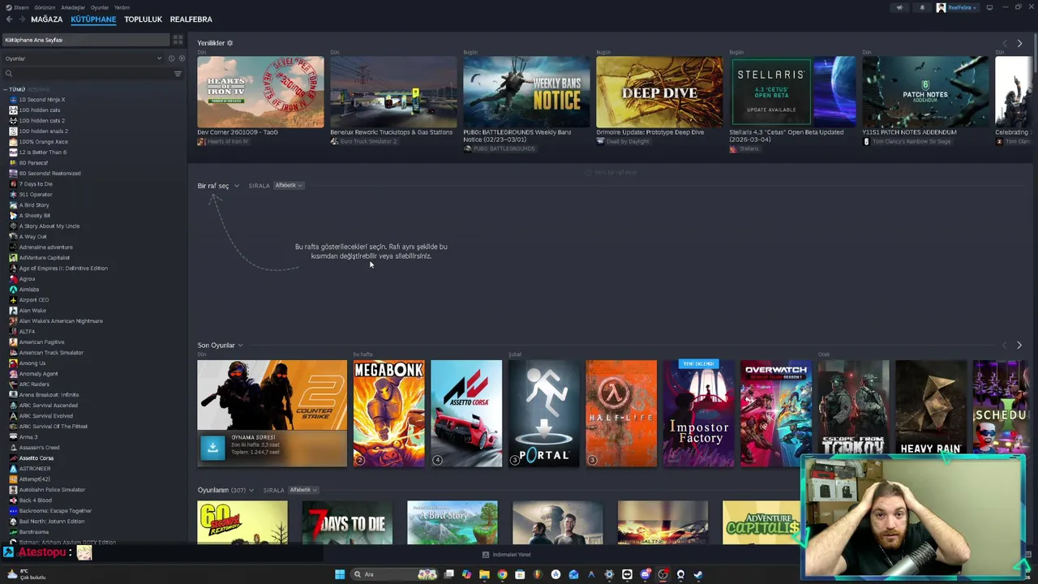Change shelf sort Alfabetik dropdown under Bir raf seç
Viewport: 1038px width, 584px height.
288,186
